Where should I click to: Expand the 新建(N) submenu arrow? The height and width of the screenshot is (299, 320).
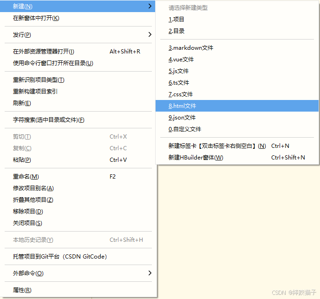150,6
